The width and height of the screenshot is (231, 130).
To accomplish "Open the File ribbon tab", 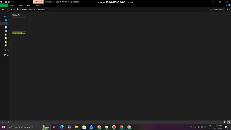I will coord(4,5).
